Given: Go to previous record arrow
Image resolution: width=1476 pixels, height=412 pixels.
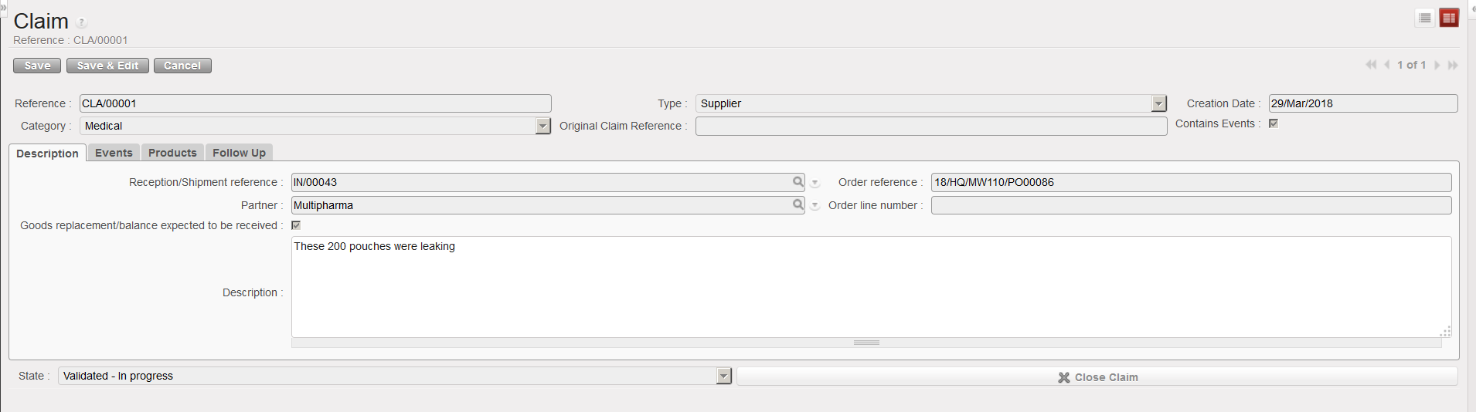Looking at the screenshot, I should [x=1387, y=65].
